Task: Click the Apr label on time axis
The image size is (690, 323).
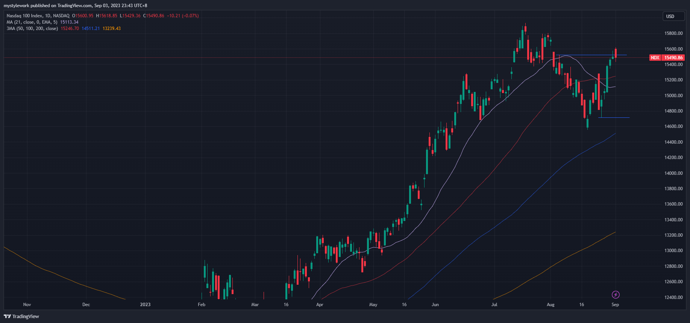Action: tap(320, 305)
